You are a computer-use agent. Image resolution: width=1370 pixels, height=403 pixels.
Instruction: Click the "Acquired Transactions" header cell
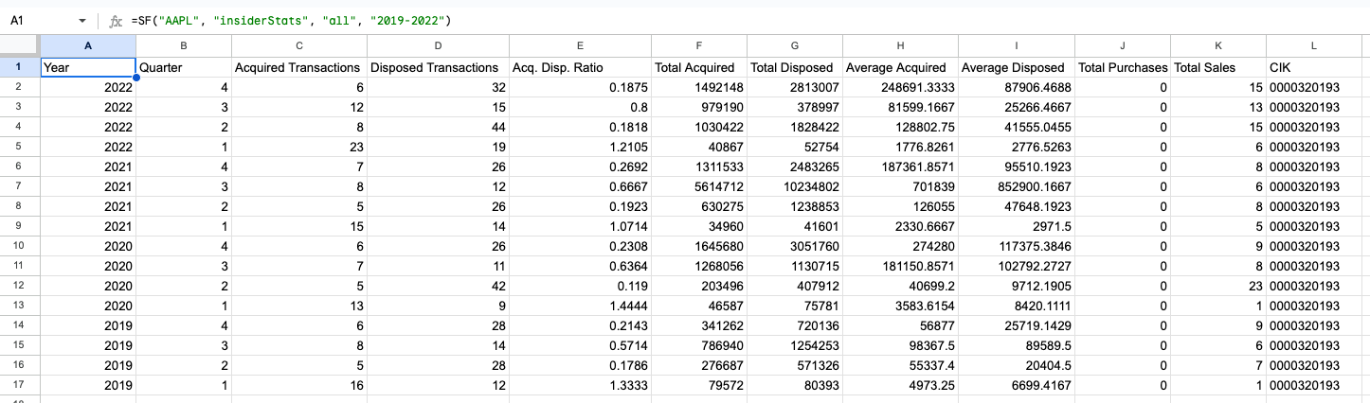pyautogui.click(x=298, y=67)
